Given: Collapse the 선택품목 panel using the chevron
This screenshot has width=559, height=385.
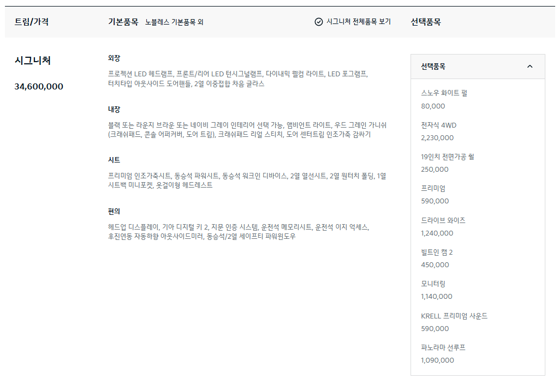Looking at the screenshot, I should tap(530, 65).
